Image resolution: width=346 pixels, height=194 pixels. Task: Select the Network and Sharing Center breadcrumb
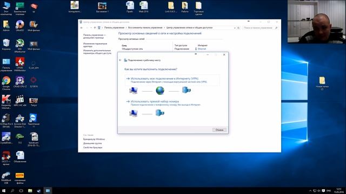click(189, 27)
